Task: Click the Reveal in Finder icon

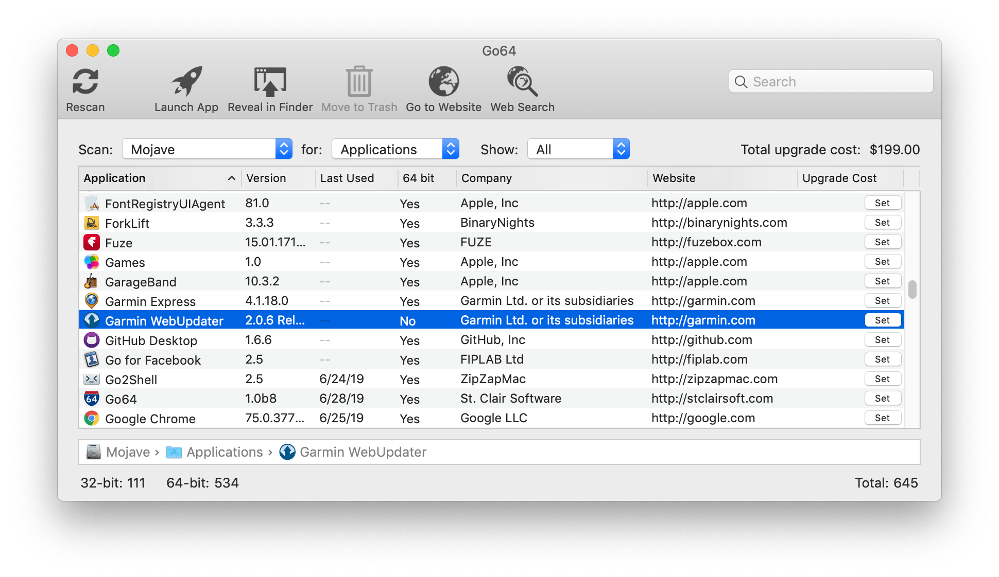Action: pyautogui.click(x=270, y=81)
